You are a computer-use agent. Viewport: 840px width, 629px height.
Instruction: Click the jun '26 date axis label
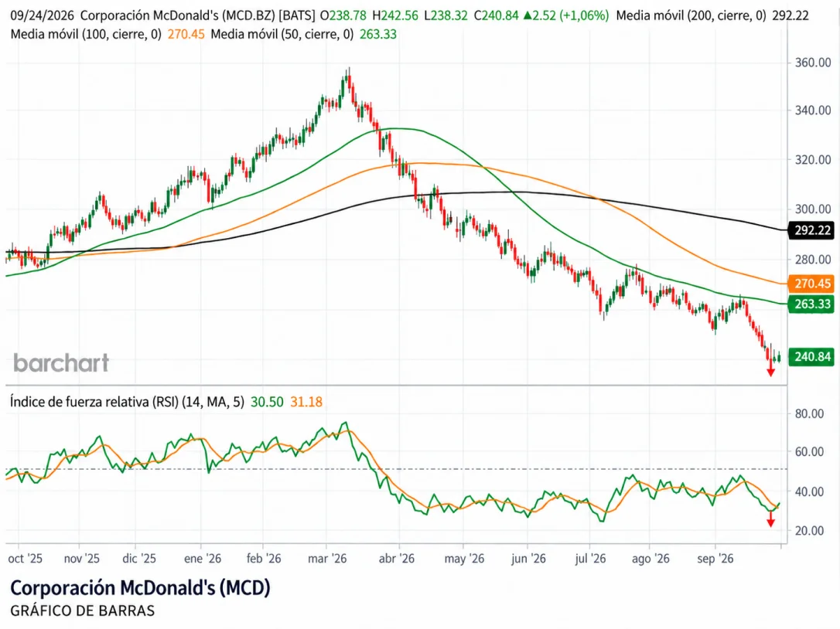[x=528, y=559]
